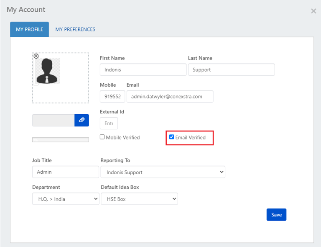Open the Default Idea Box dropdown

139,199
